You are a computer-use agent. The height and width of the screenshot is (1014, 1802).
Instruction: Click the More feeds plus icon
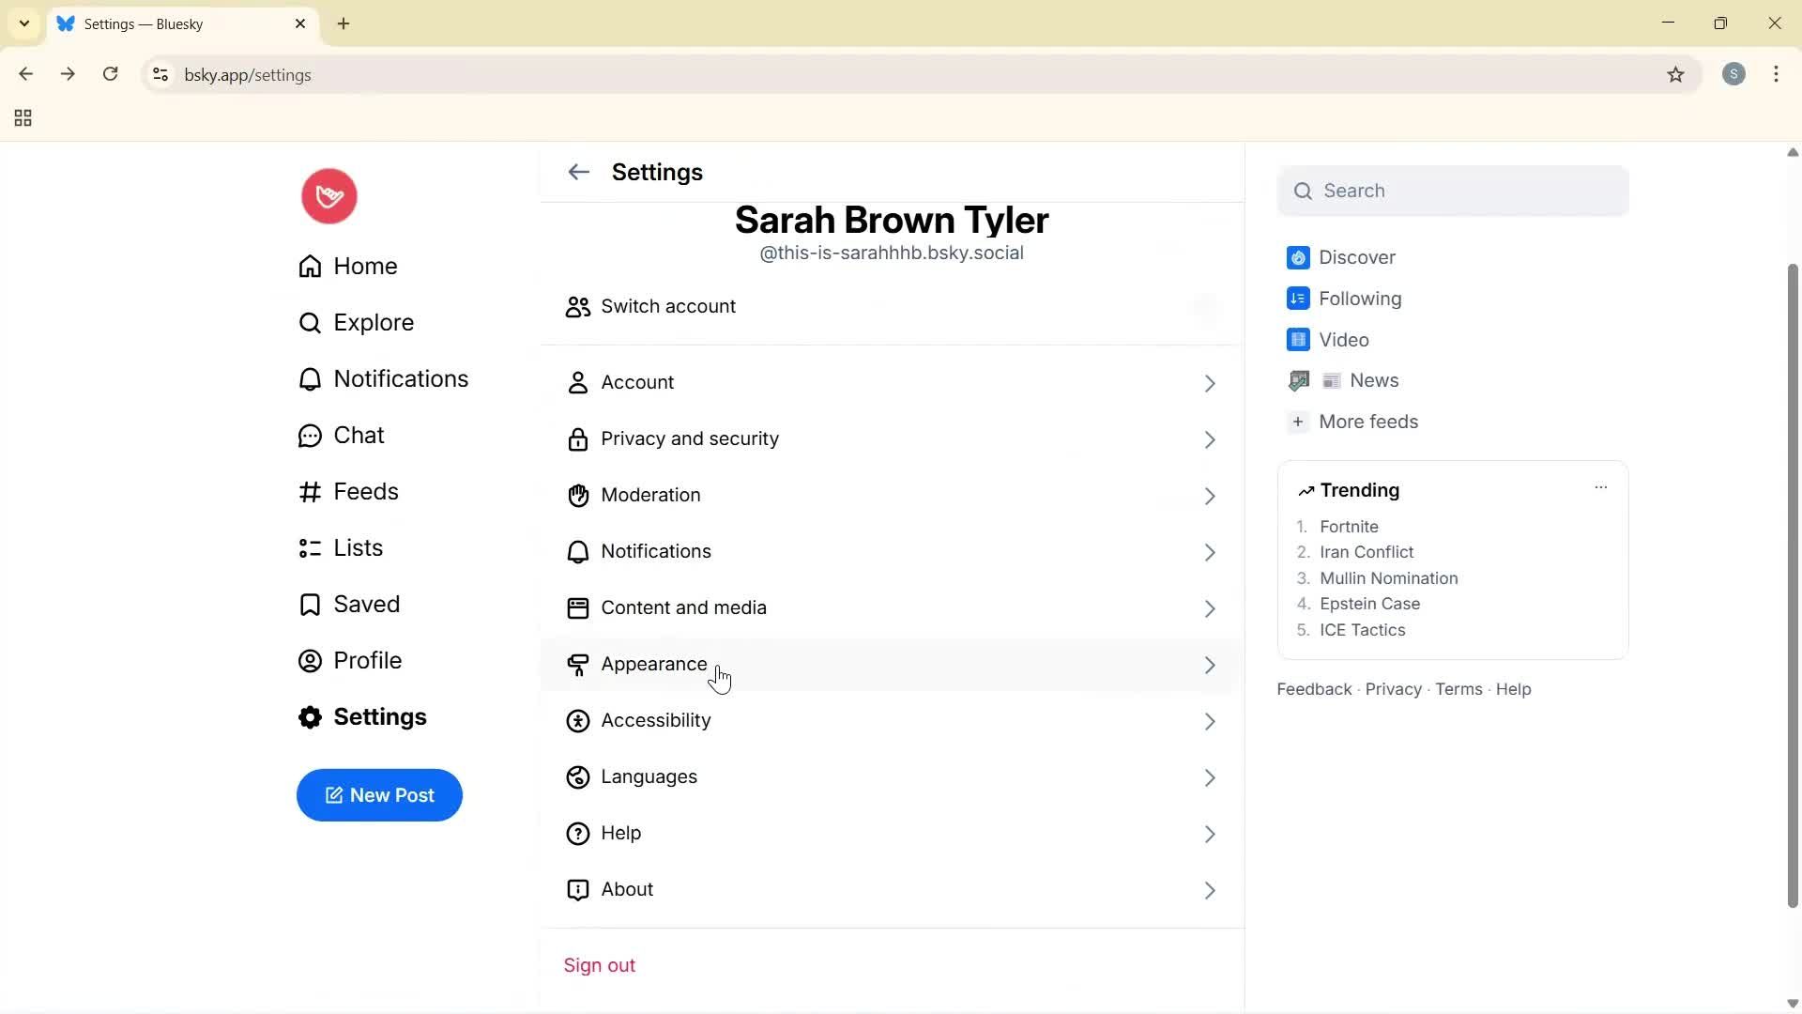[1298, 422]
